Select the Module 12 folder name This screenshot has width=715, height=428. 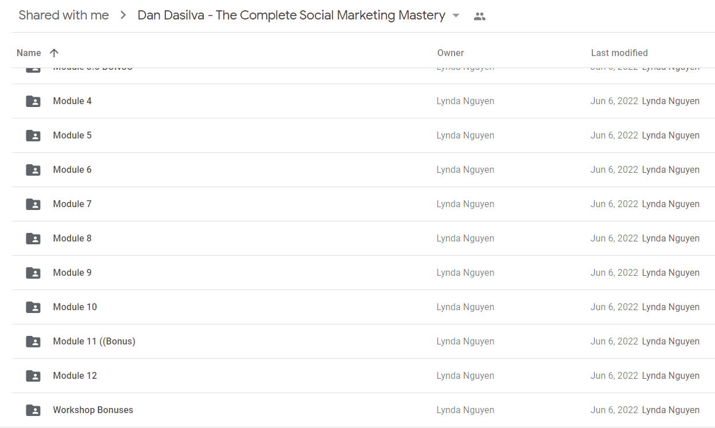coord(75,375)
